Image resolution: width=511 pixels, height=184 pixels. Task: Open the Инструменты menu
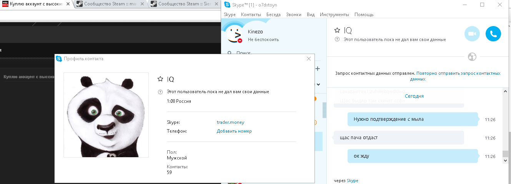[334, 15]
